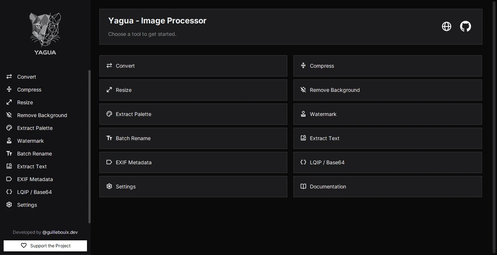Open the Convert tool card
The height and width of the screenshot is (255, 497).
193,66
